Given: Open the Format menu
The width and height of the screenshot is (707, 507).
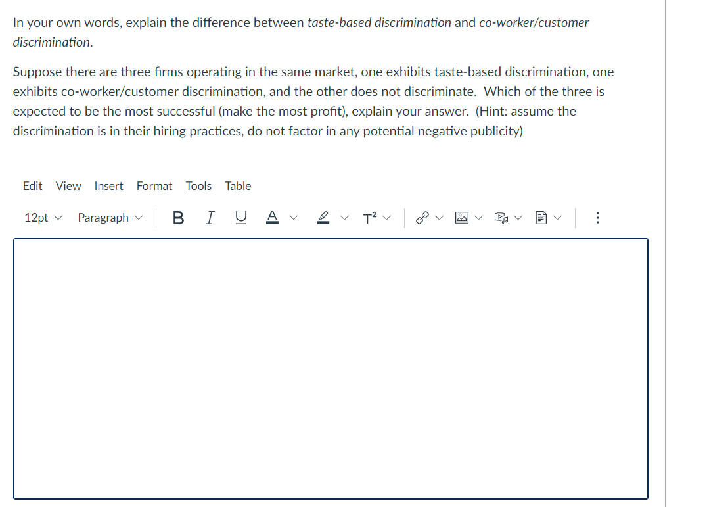Looking at the screenshot, I should tap(154, 186).
